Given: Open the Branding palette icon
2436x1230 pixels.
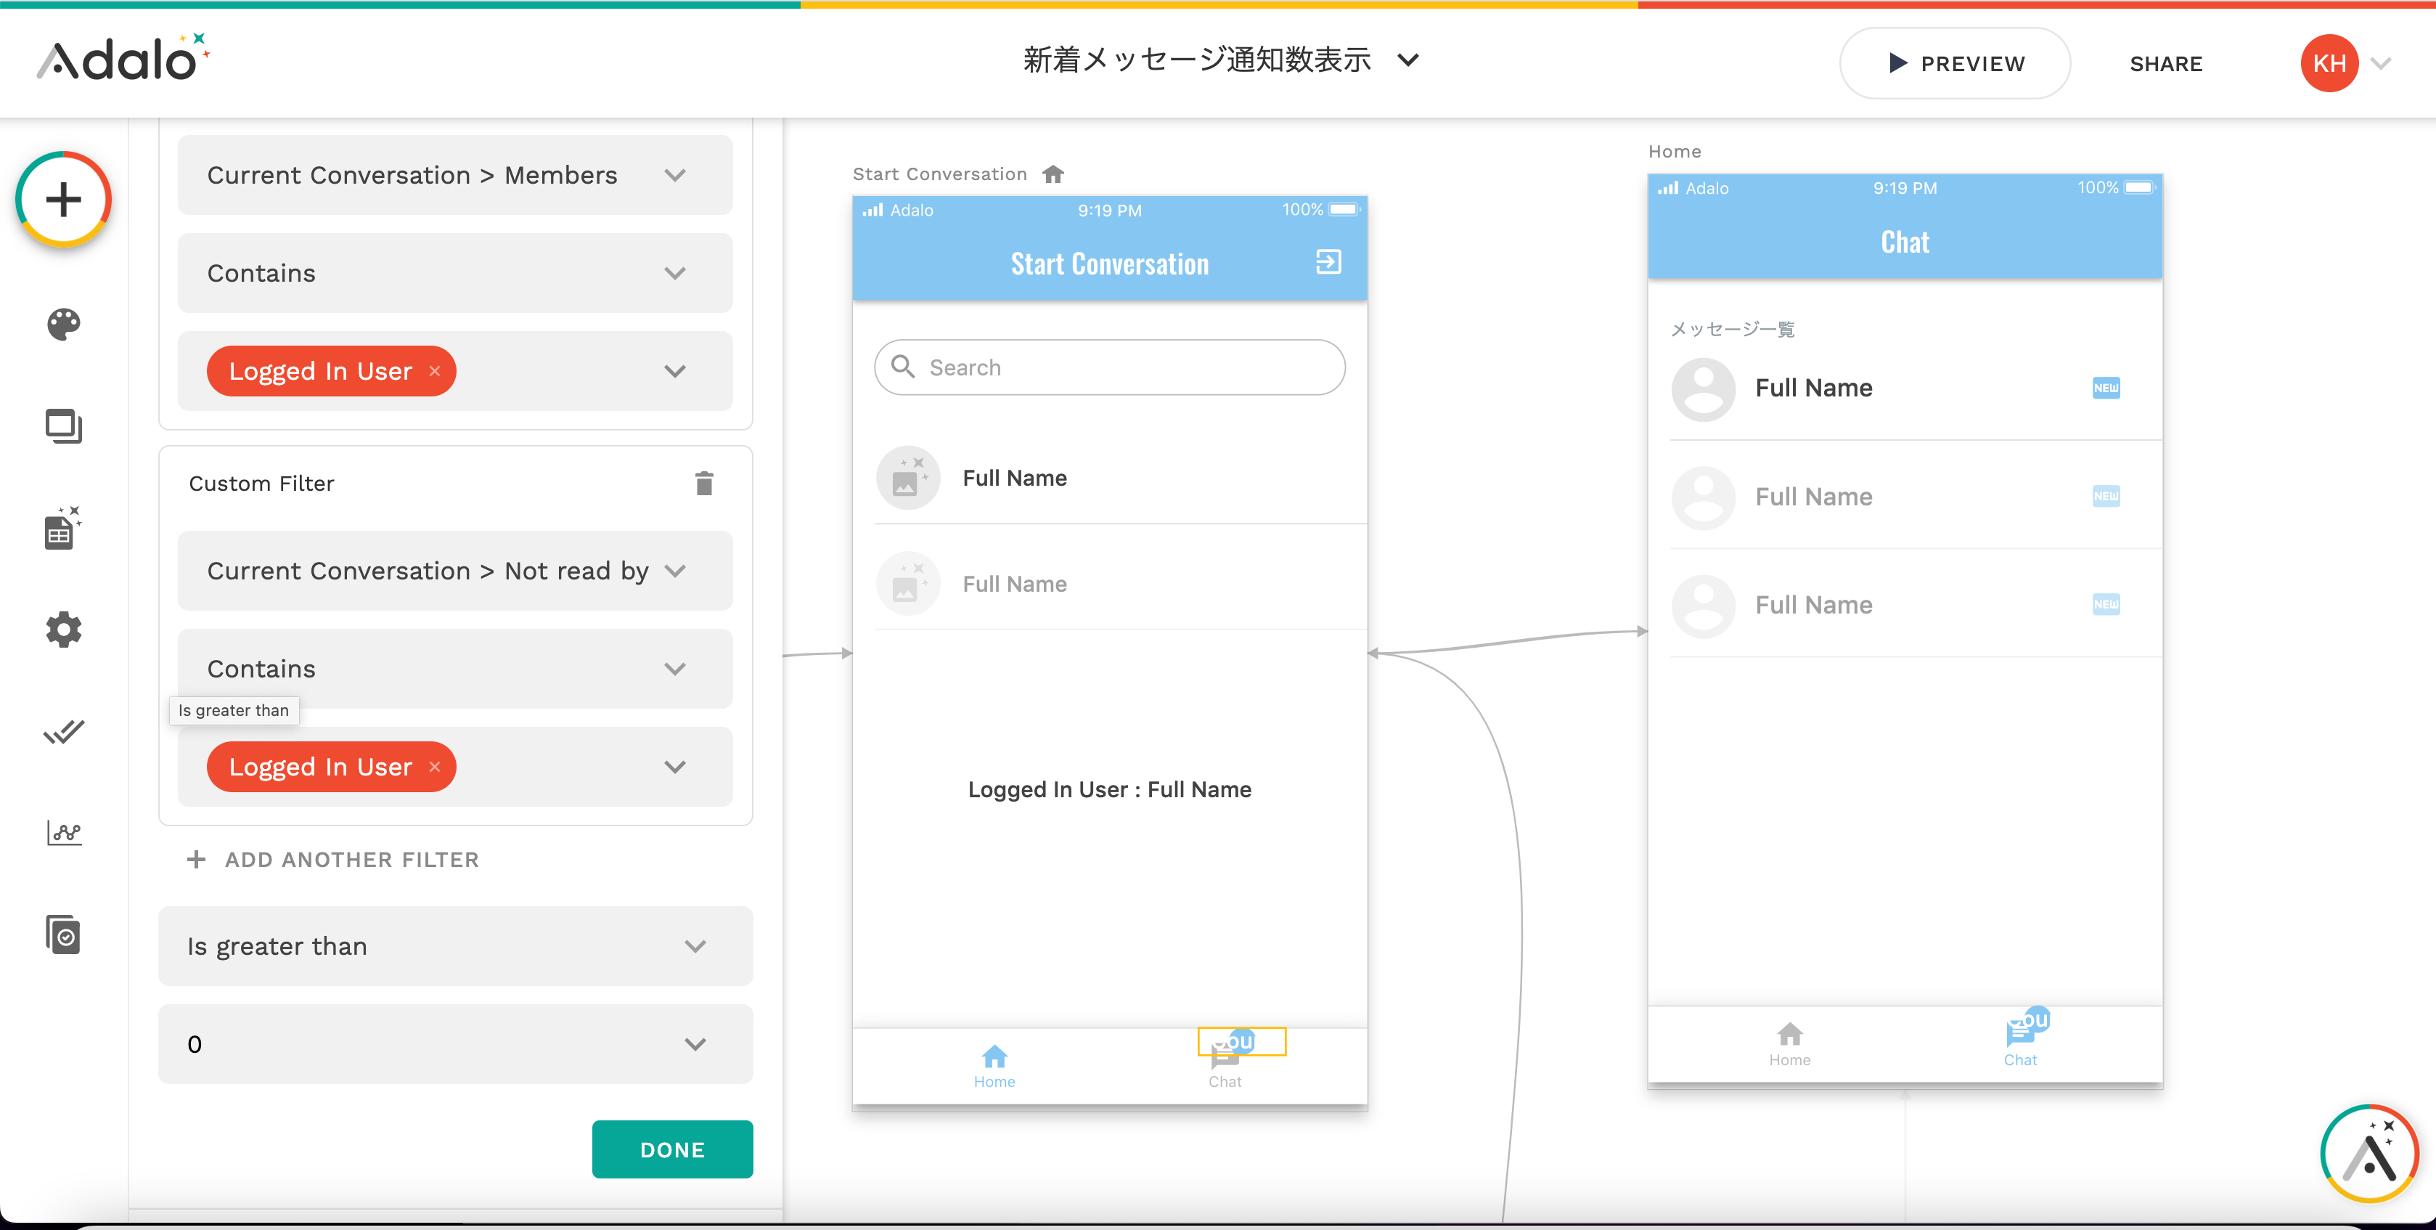Looking at the screenshot, I should (x=63, y=325).
